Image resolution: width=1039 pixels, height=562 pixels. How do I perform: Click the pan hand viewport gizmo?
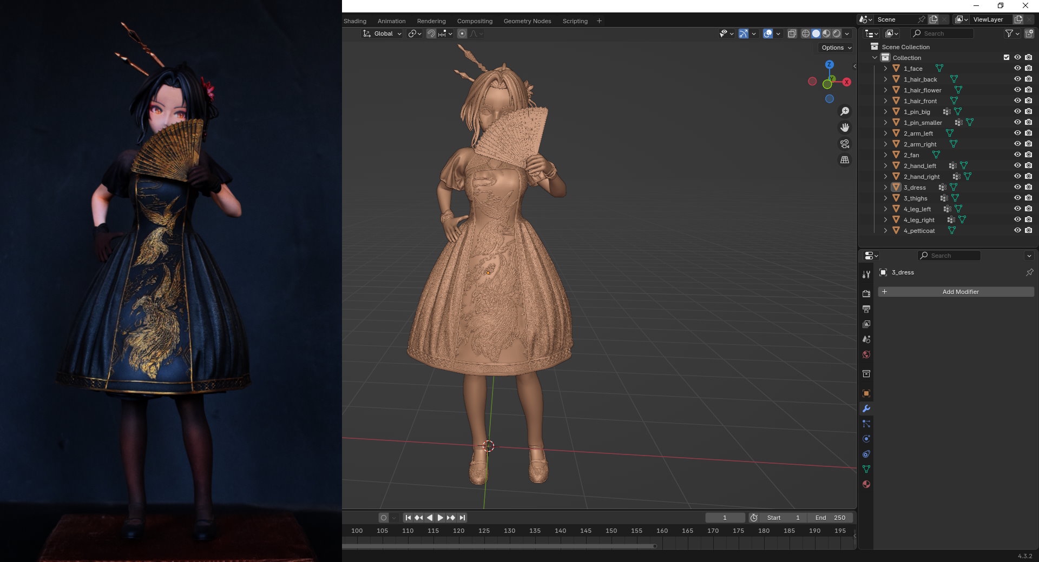coord(844,128)
